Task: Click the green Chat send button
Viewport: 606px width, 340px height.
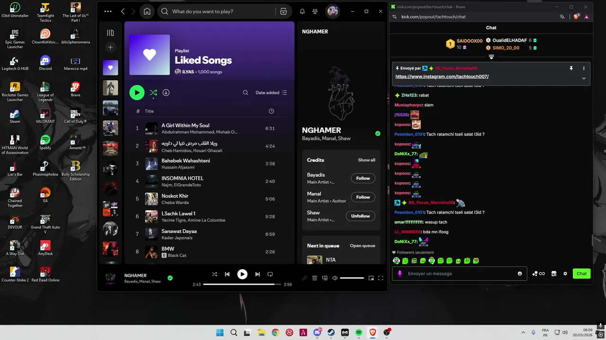Action: pos(581,273)
